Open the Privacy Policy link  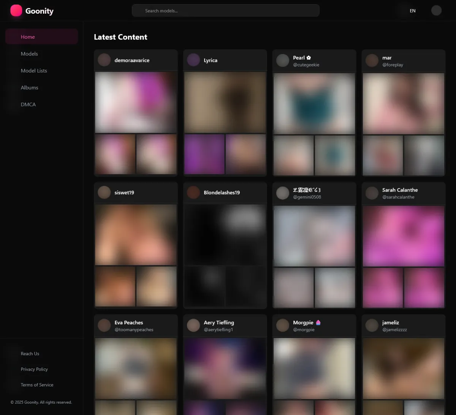click(34, 369)
